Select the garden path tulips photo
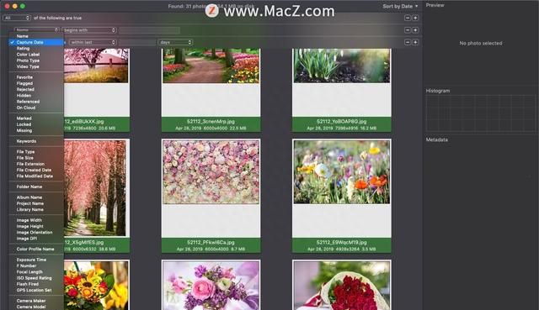 [x=211, y=66]
